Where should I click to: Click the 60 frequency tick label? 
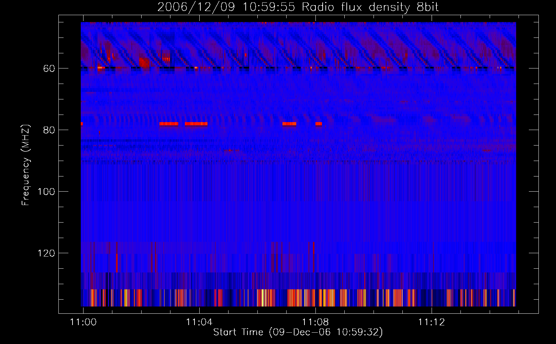tap(49, 68)
